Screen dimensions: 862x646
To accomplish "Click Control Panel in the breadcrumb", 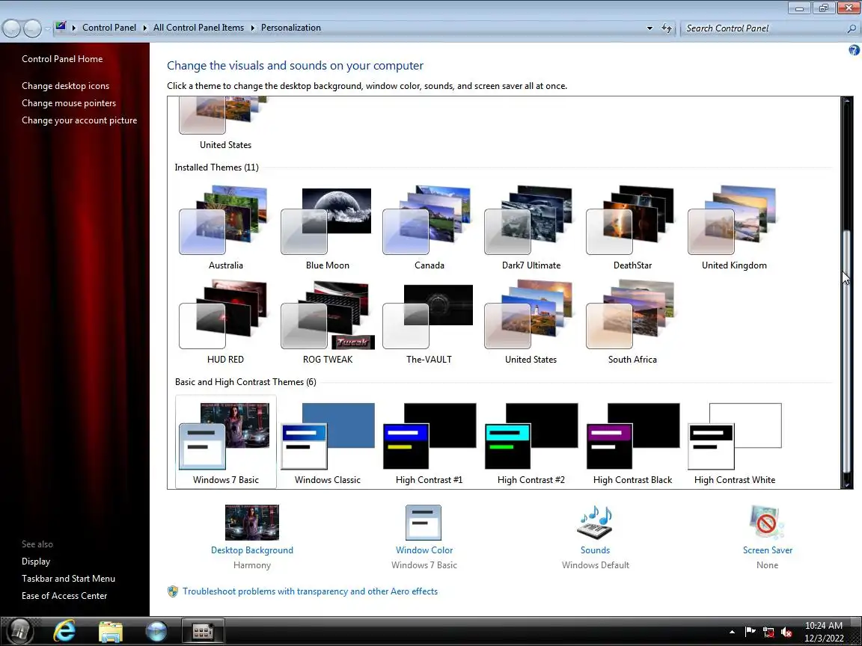I will coord(108,28).
